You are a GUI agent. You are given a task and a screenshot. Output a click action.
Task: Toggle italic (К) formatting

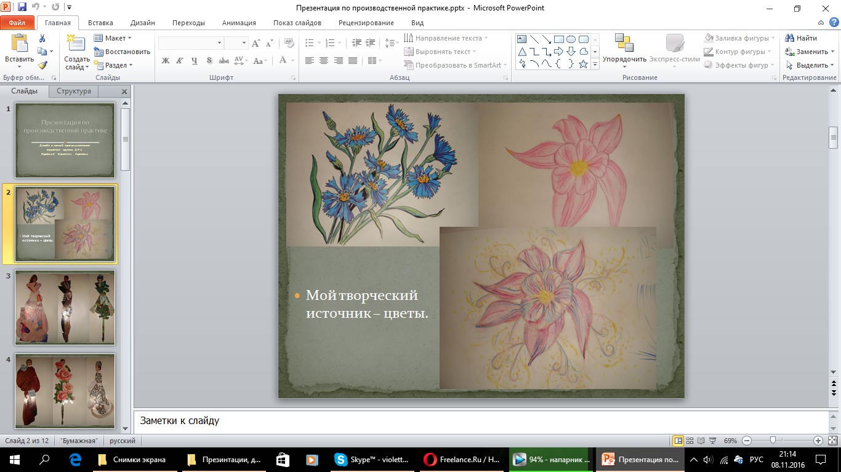pos(180,60)
